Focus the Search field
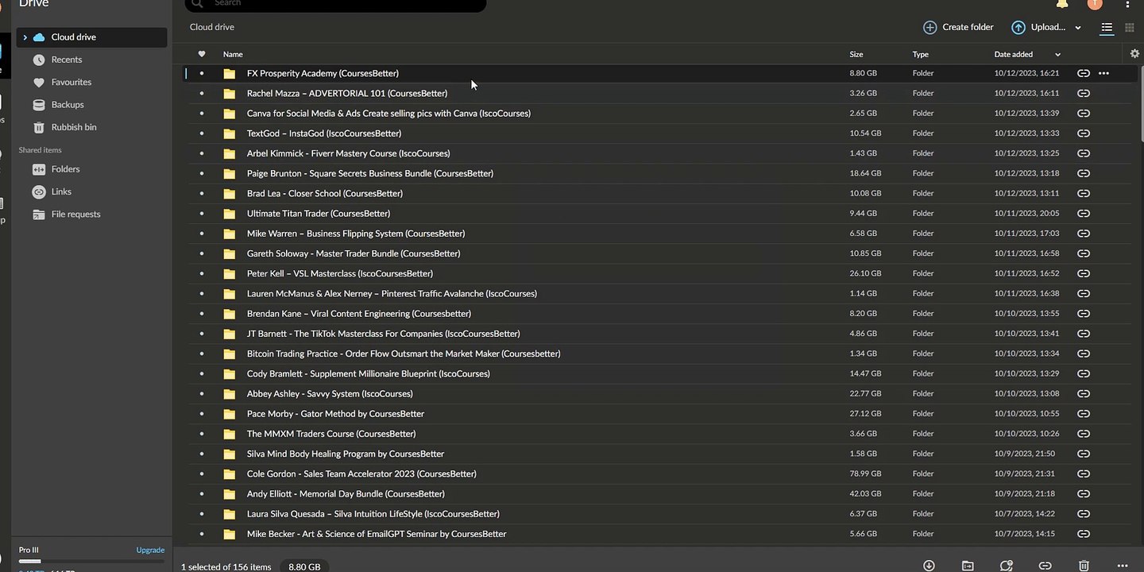Viewport: 1144px width, 572px height. pos(335,4)
